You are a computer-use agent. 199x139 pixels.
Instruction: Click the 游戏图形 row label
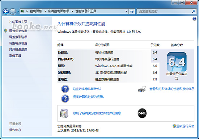click(x=64, y=73)
